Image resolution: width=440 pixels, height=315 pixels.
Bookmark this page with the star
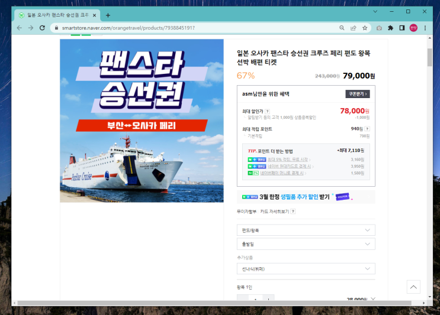click(365, 28)
